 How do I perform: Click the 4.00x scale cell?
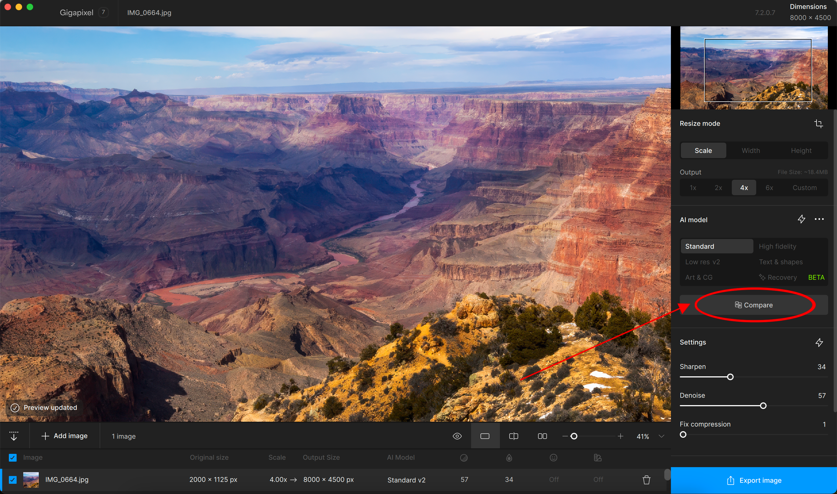coord(278,479)
